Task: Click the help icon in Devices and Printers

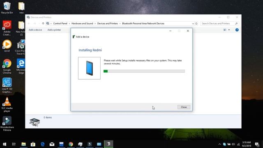Action: coord(237,30)
